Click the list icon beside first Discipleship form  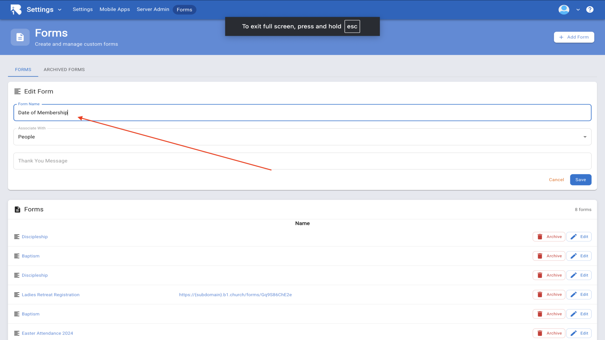tap(17, 237)
